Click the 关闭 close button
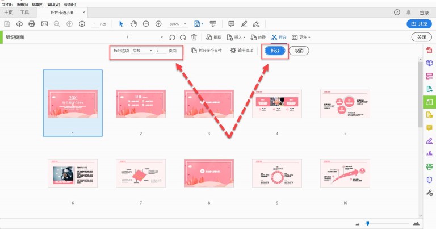Image resolution: width=436 pixels, height=229 pixels. coord(422,37)
